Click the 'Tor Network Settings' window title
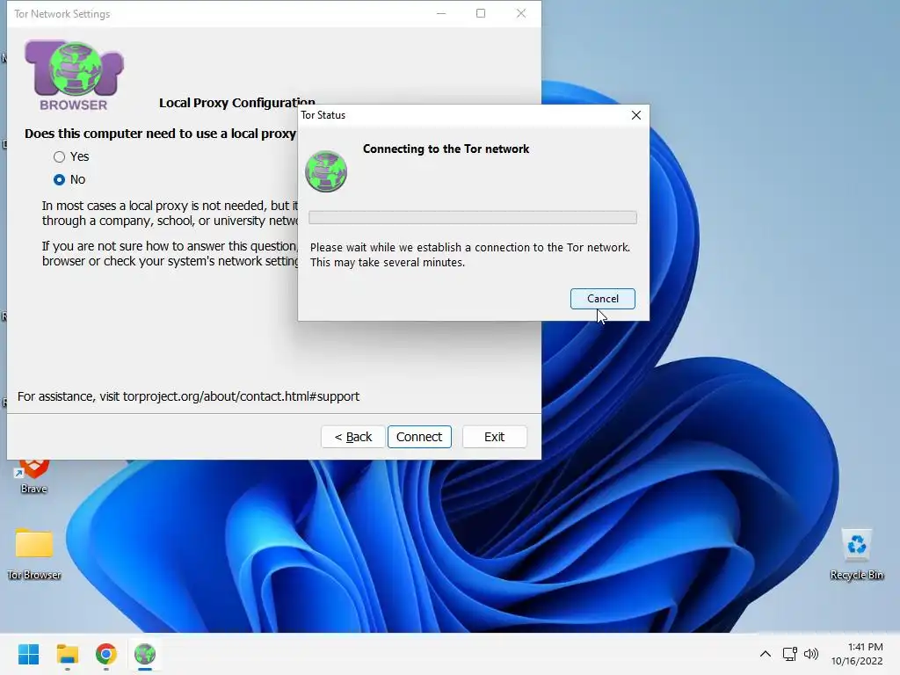The width and height of the screenshot is (900, 675). 62,14
